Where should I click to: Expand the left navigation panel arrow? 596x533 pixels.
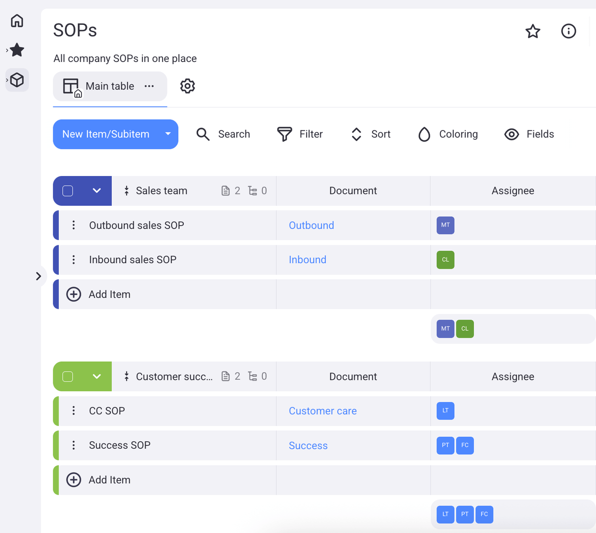pos(39,276)
